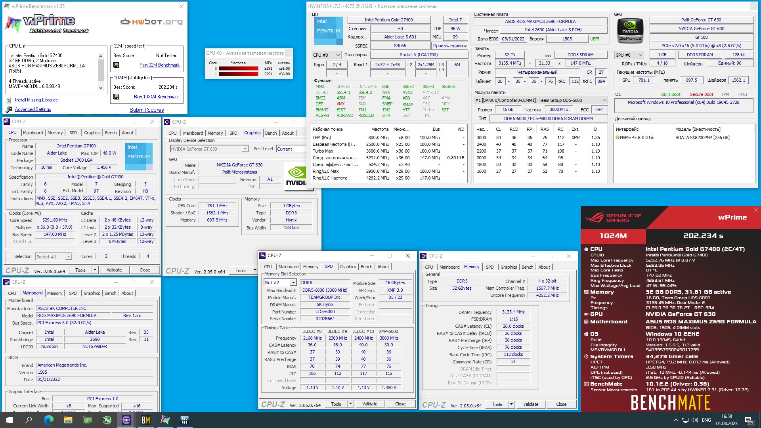Click the Submit Scores link
Viewport: 761px width, 428px height.
[x=147, y=110]
